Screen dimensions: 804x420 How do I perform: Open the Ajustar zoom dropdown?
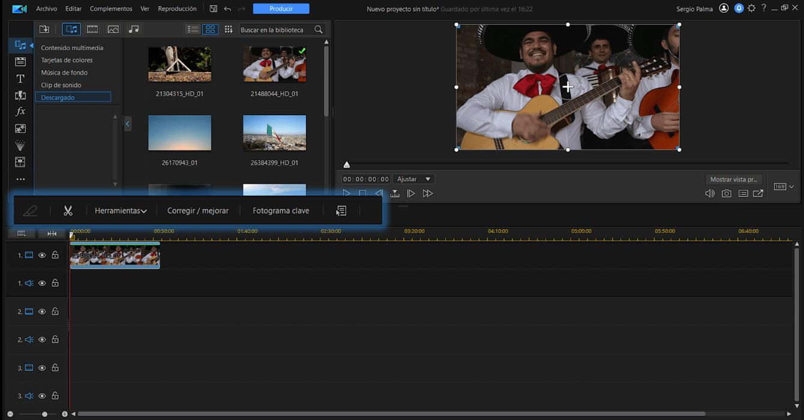pos(413,179)
